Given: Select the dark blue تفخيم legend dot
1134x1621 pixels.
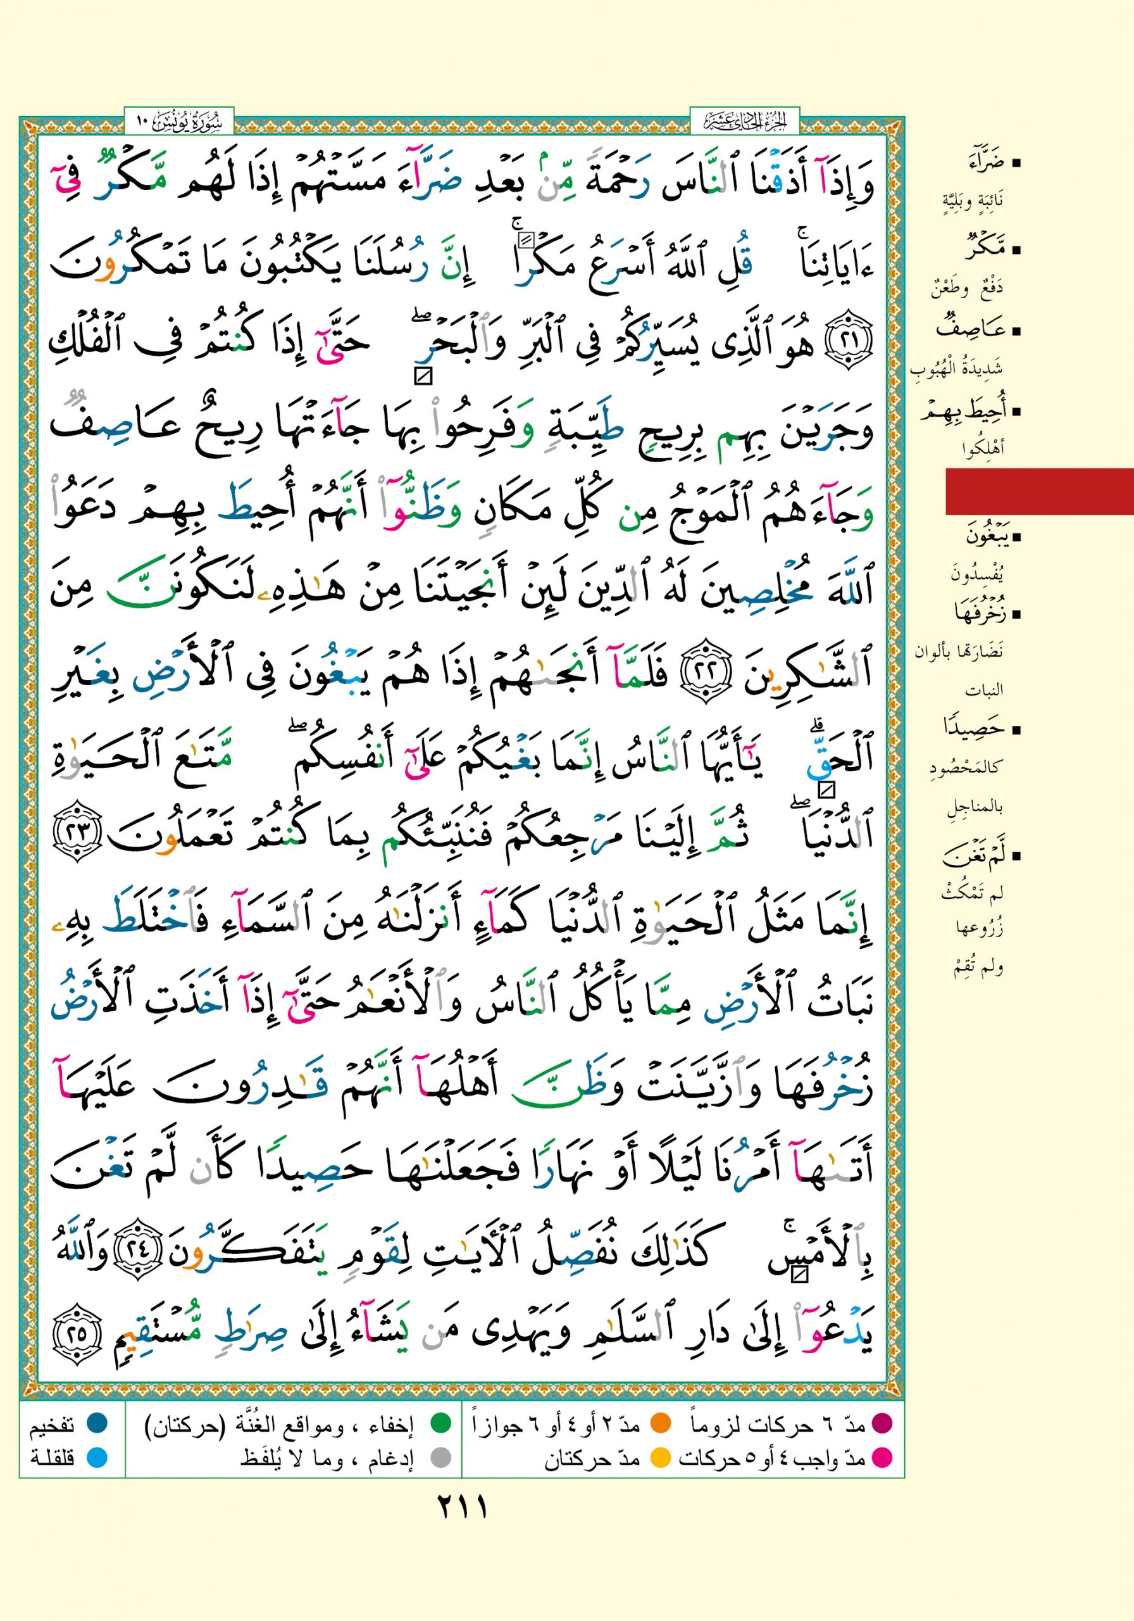Looking at the screenshot, I should (97, 1423).
